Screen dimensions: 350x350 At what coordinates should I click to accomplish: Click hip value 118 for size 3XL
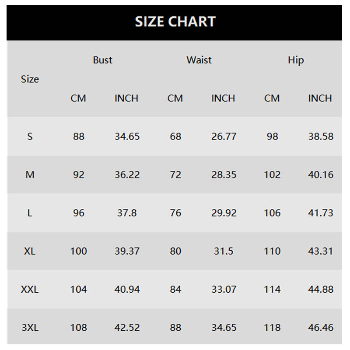[x=272, y=327]
